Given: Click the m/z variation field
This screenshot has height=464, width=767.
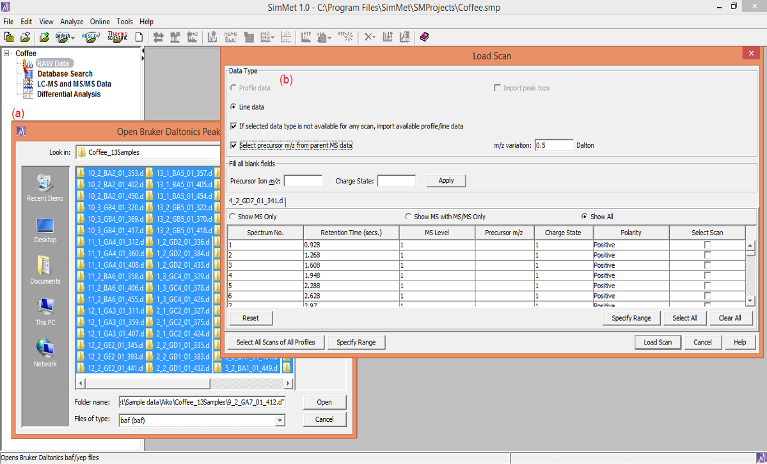Looking at the screenshot, I should tap(554, 145).
